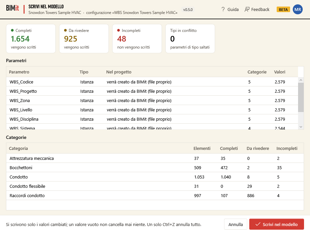Sort by the Incompleti column header
The width and height of the screenshot is (310, 233).
pyautogui.click(x=287, y=148)
